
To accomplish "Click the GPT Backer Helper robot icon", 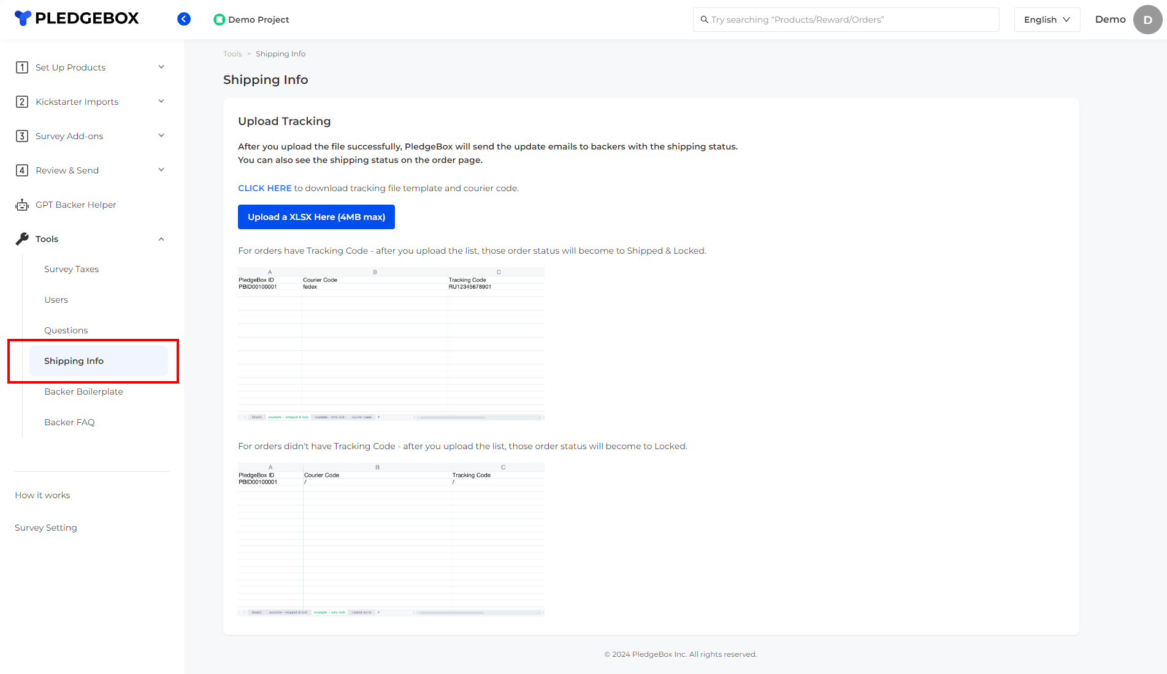I will tap(22, 205).
